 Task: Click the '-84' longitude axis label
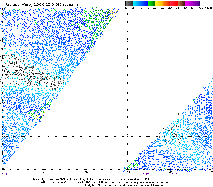point(86,172)
